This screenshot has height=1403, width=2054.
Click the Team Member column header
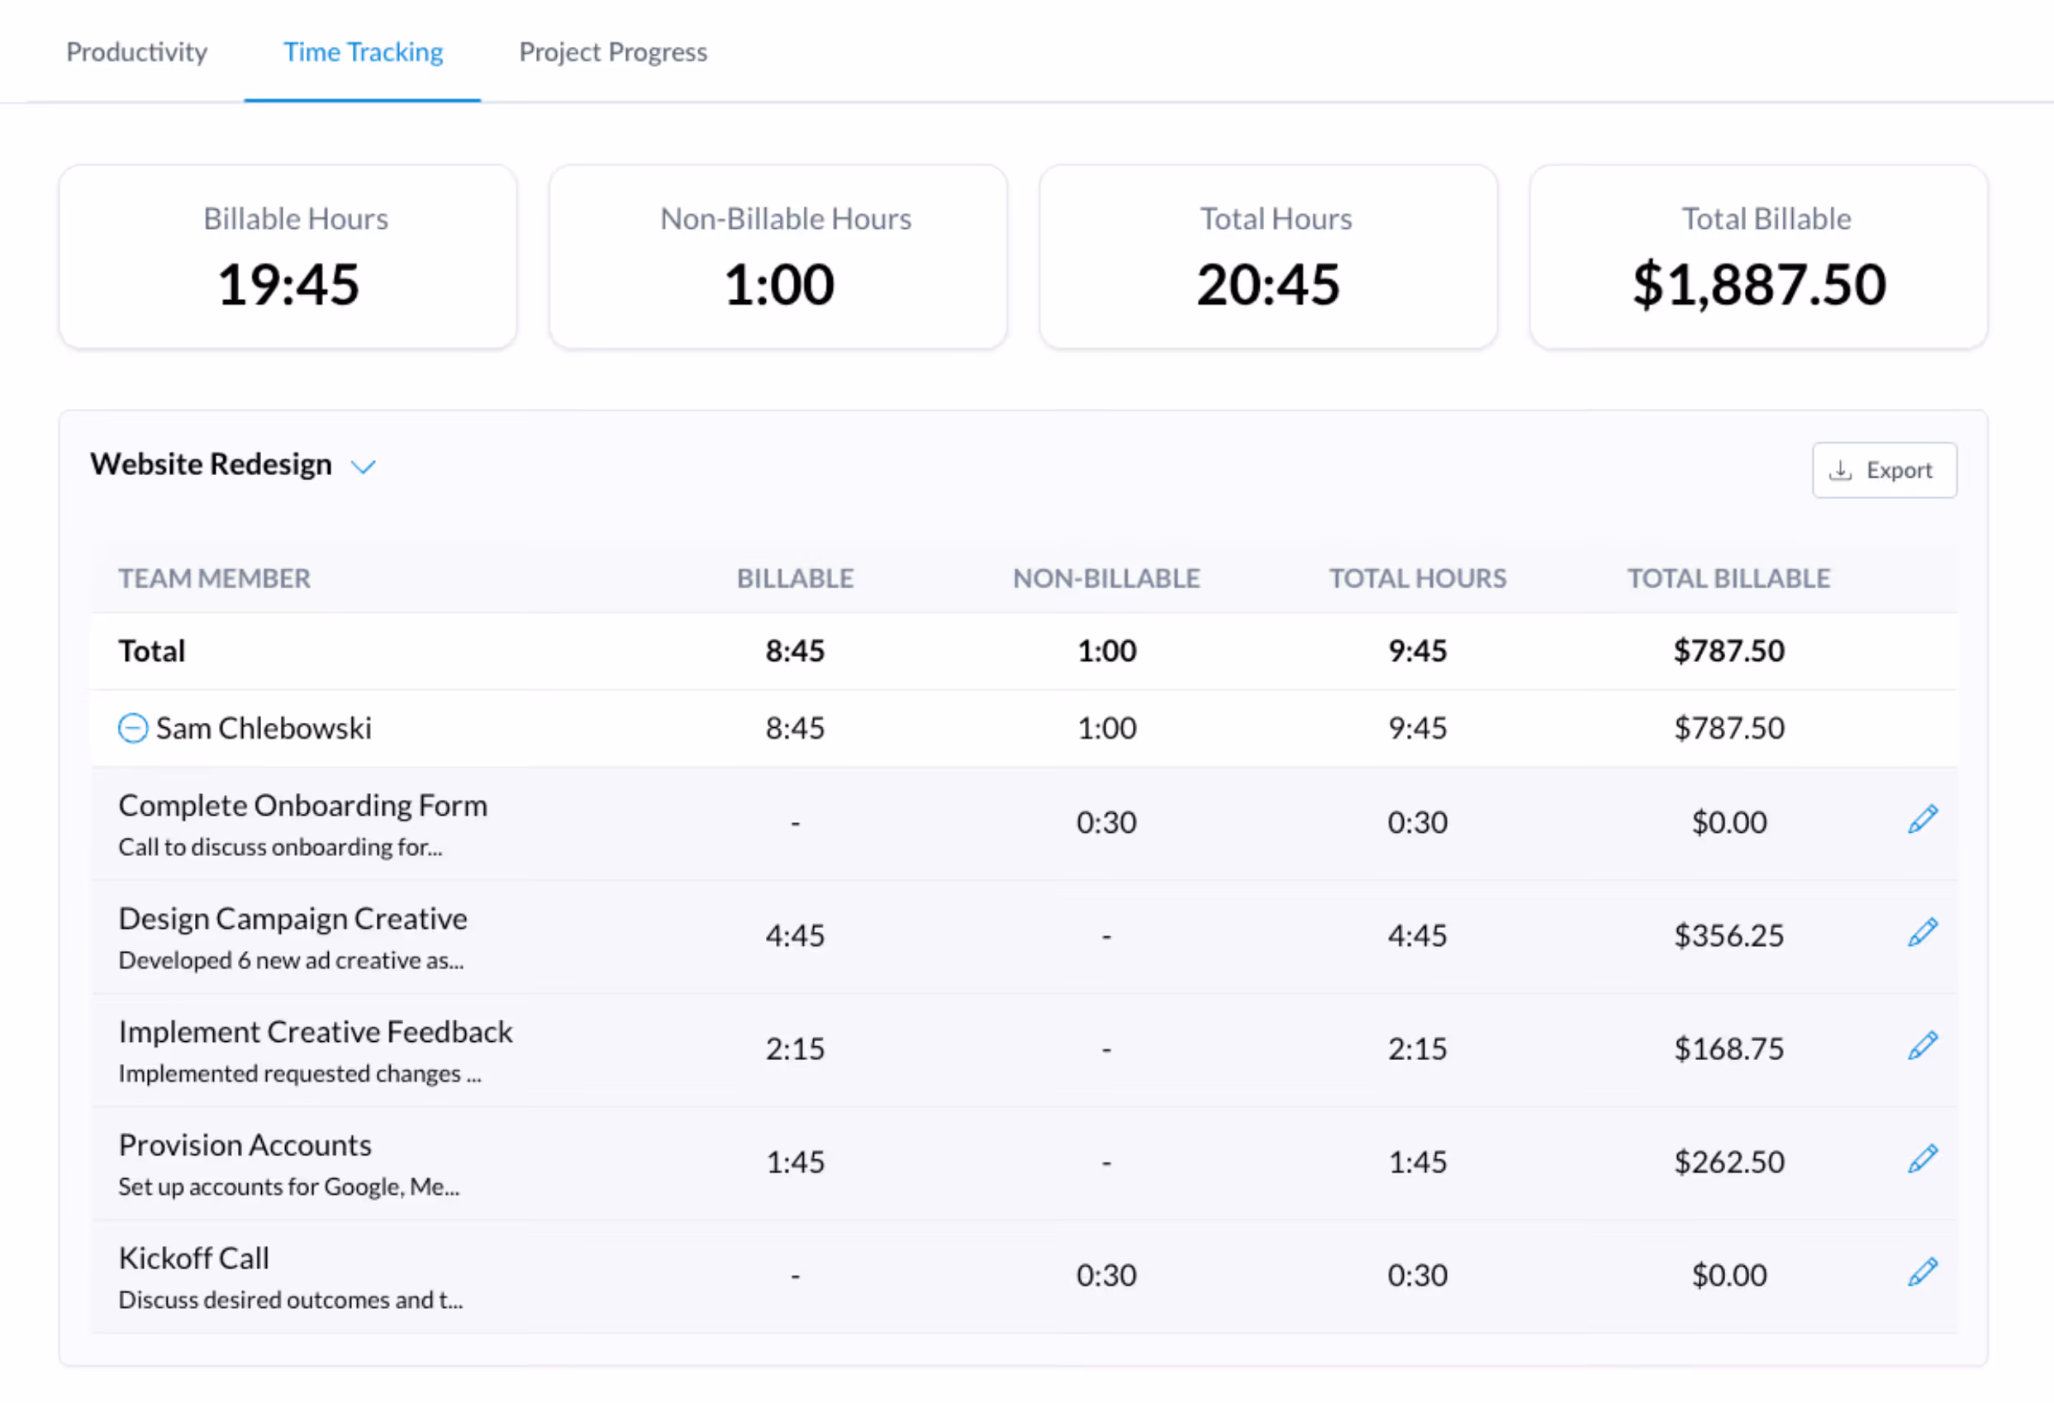(x=215, y=578)
